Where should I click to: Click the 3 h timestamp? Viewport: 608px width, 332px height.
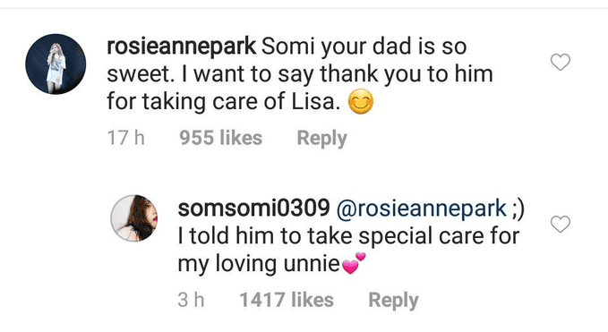coord(191,300)
